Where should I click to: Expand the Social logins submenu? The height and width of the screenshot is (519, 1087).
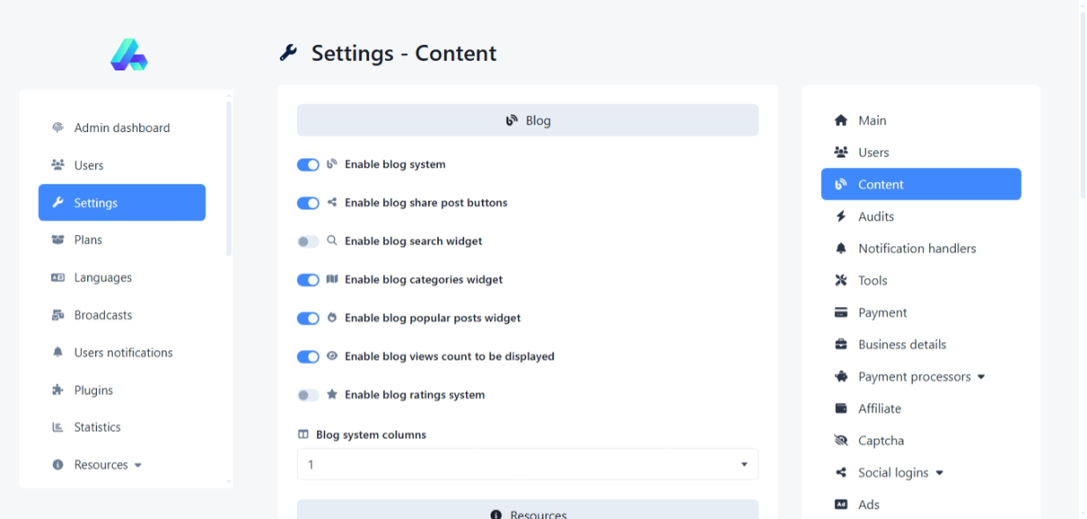(x=939, y=473)
